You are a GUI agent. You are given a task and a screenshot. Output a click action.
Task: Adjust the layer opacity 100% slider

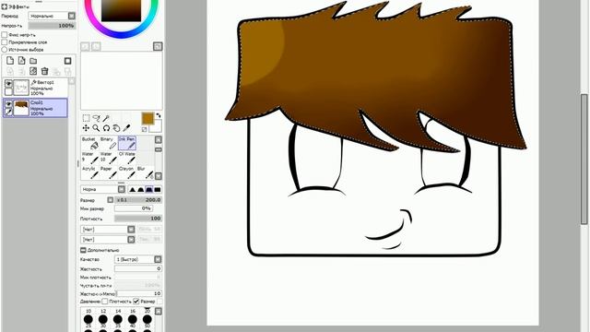pyautogui.click(x=52, y=26)
